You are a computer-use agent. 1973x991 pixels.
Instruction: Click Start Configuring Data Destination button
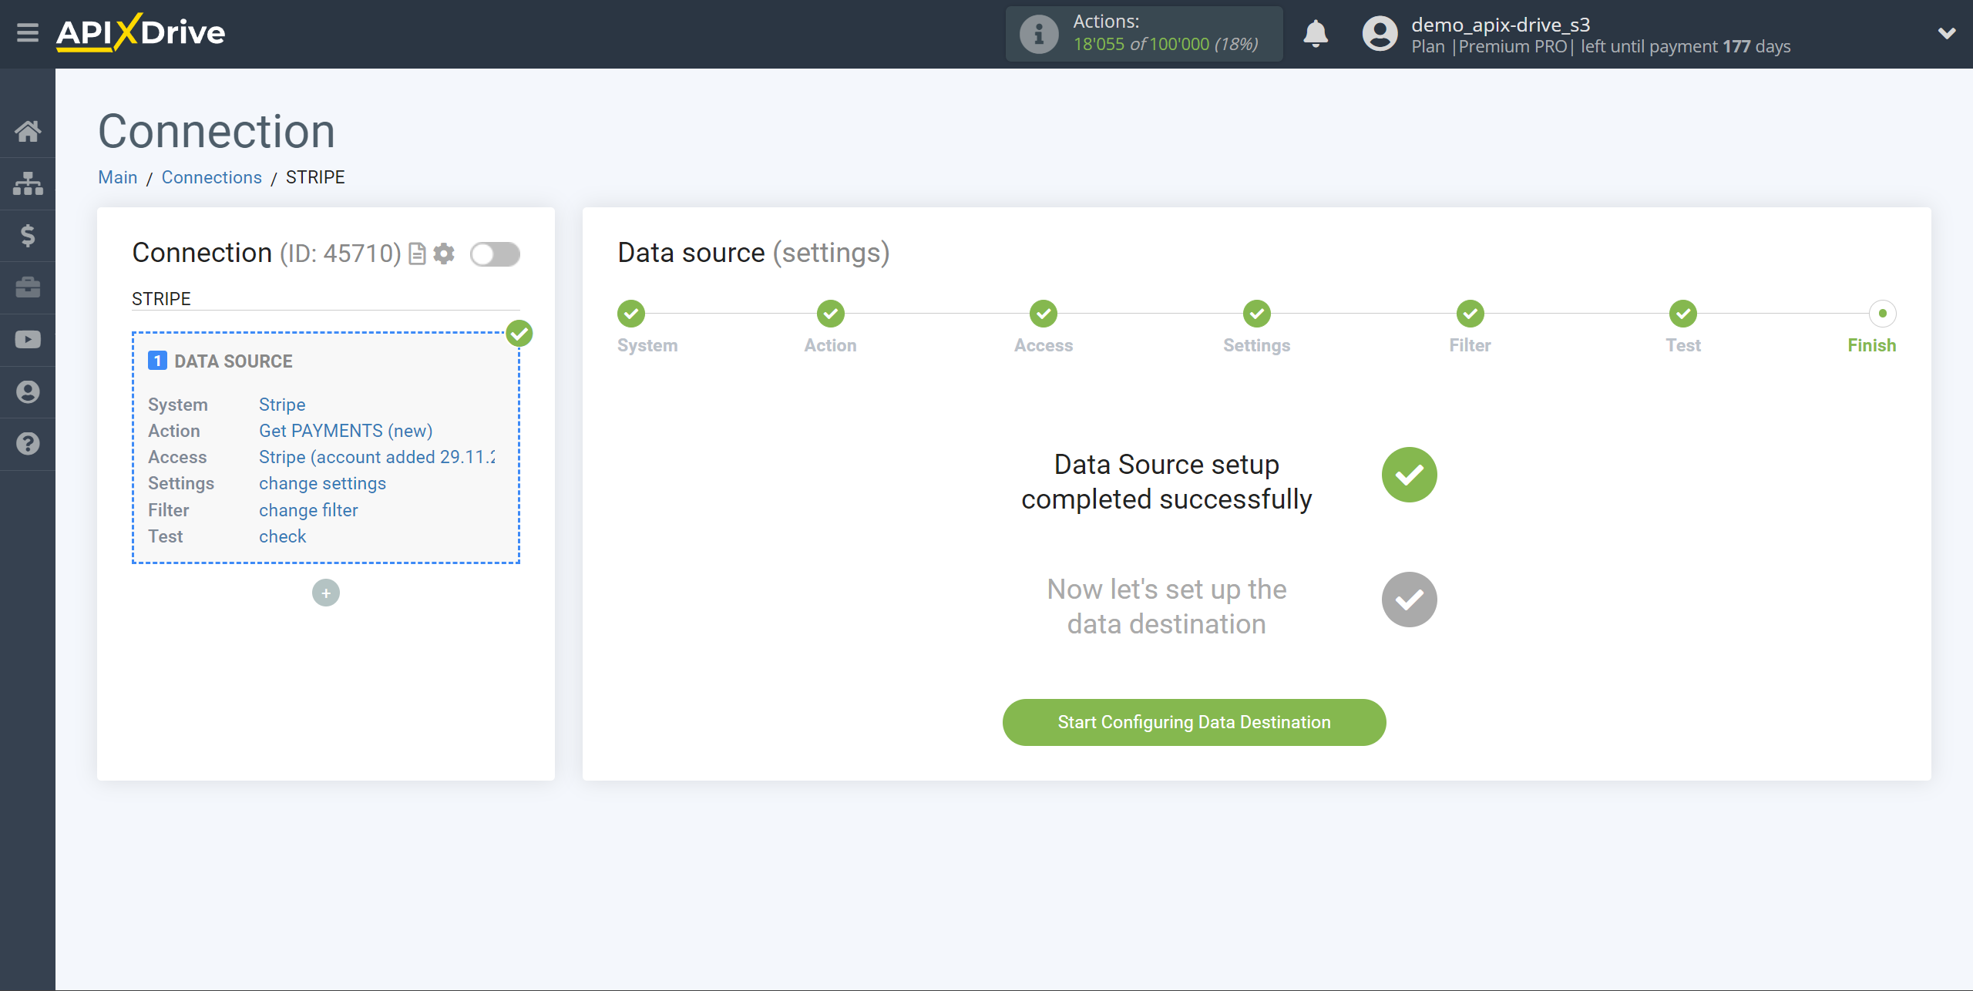1195,721
